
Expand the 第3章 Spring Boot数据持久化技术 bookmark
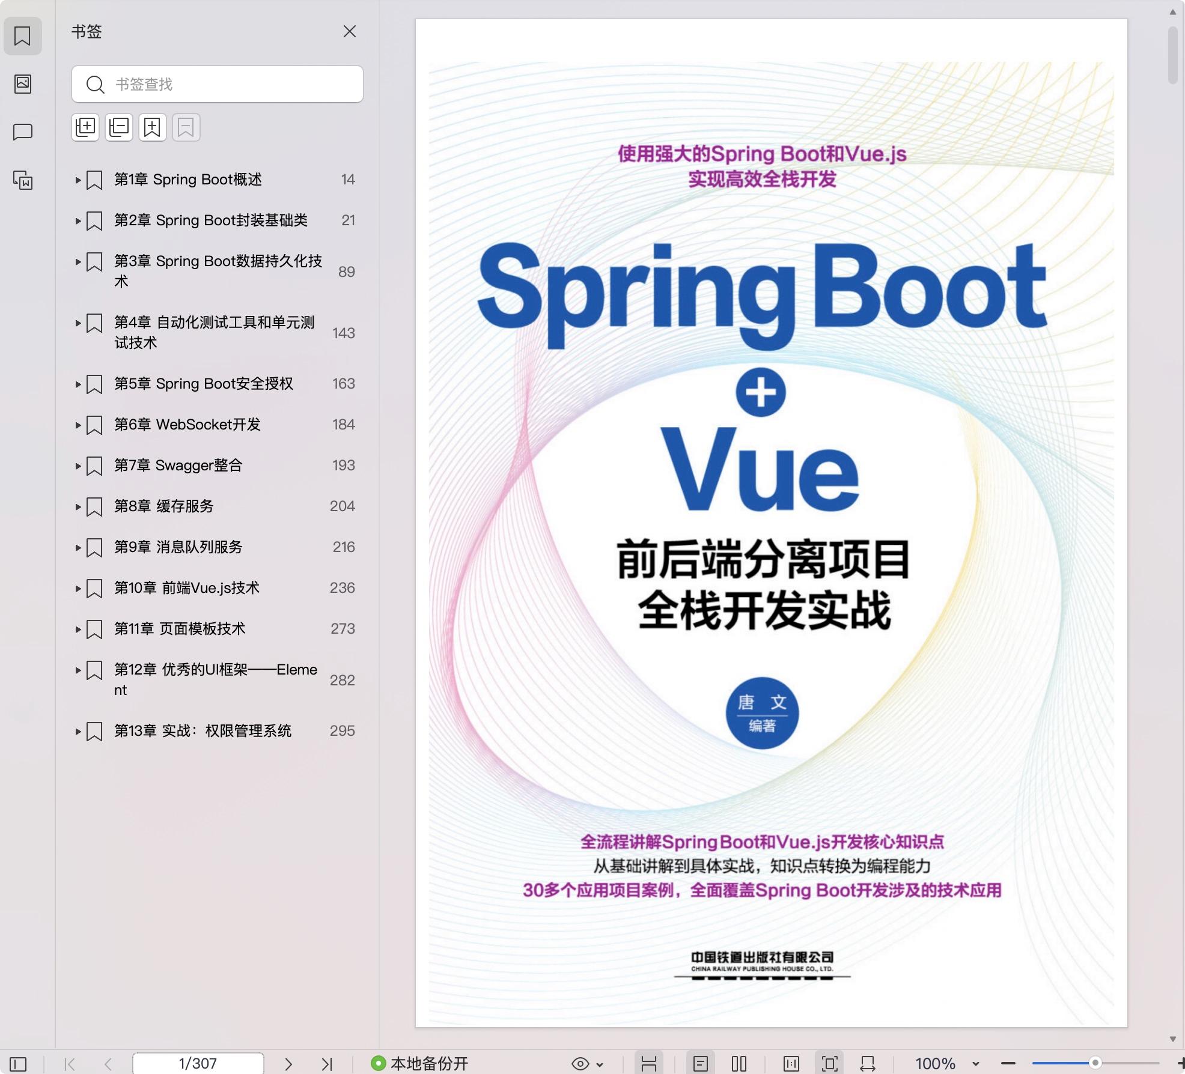[x=78, y=261]
